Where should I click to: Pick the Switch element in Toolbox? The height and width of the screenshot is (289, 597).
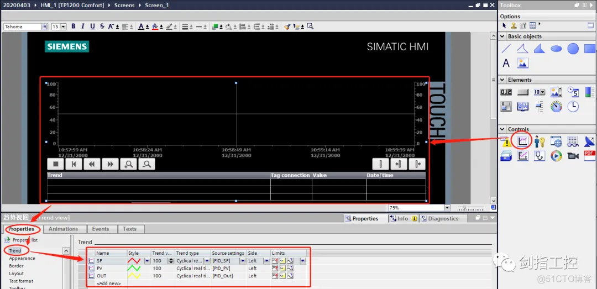[506, 107]
